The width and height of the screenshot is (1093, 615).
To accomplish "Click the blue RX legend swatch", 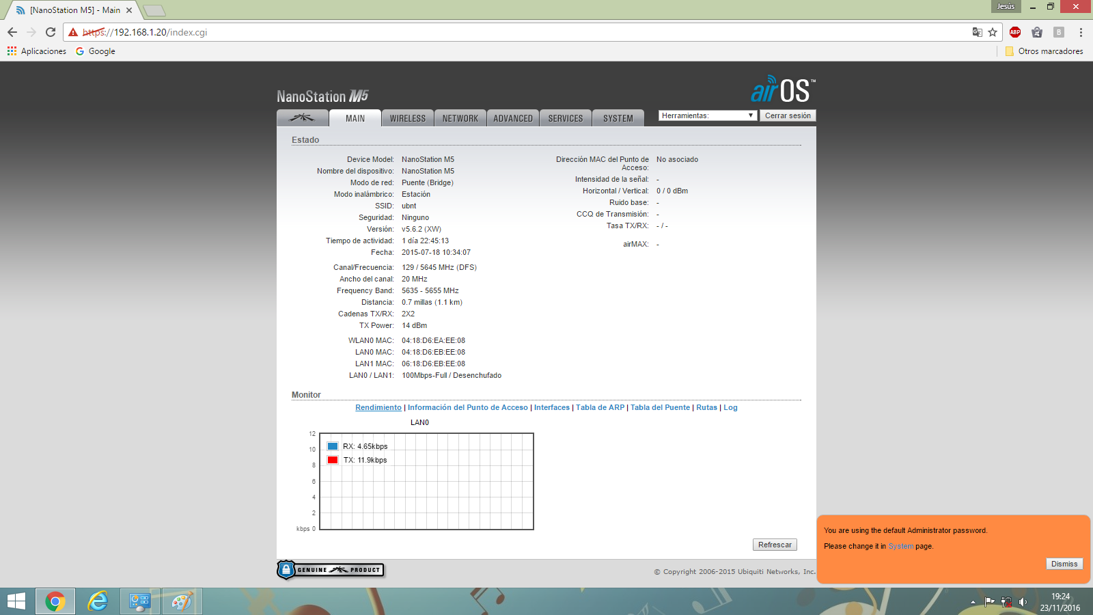I will (333, 446).
